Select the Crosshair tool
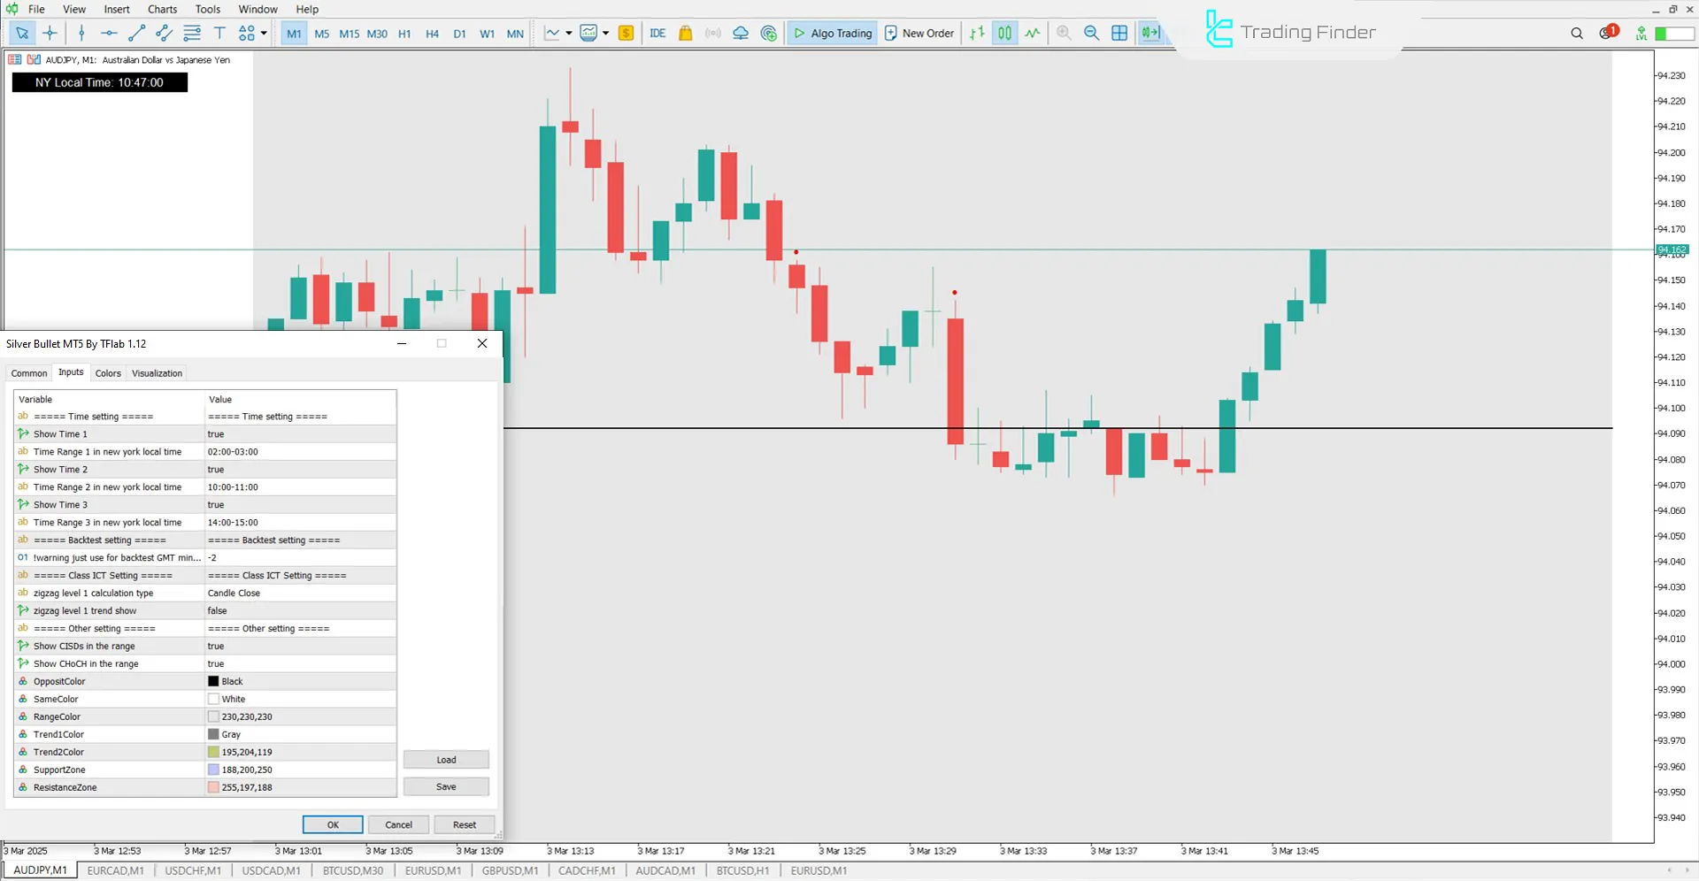 coord(50,33)
